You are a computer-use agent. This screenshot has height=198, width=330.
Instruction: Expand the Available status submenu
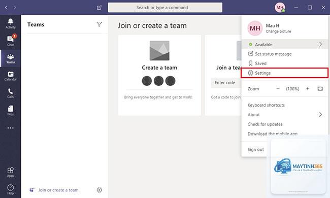285,44
